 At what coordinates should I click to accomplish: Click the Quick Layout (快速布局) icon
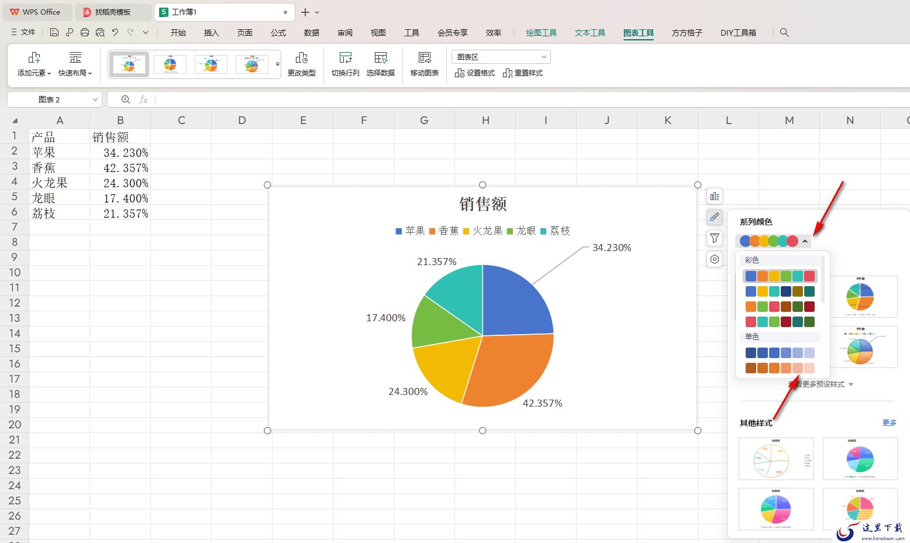(75, 57)
